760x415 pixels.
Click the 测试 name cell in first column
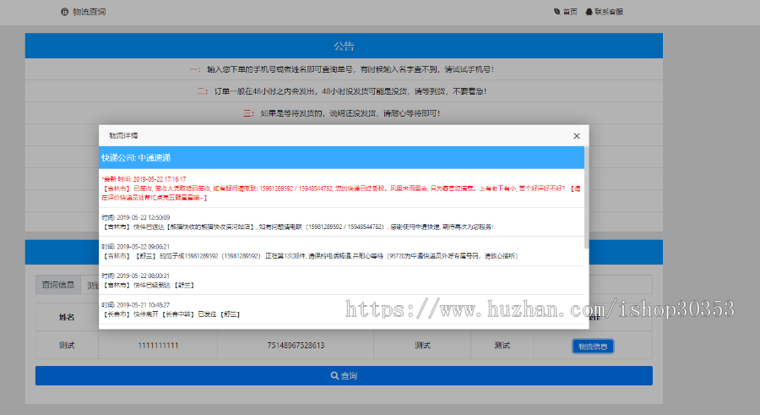click(67, 346)
